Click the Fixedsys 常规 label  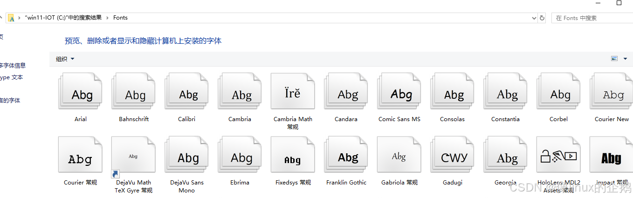(293, 182)
